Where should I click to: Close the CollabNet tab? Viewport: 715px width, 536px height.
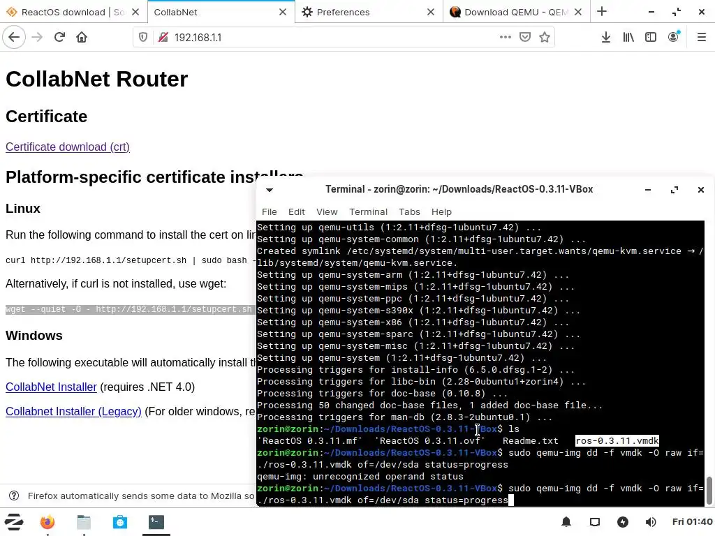click(x=283, y=12)
